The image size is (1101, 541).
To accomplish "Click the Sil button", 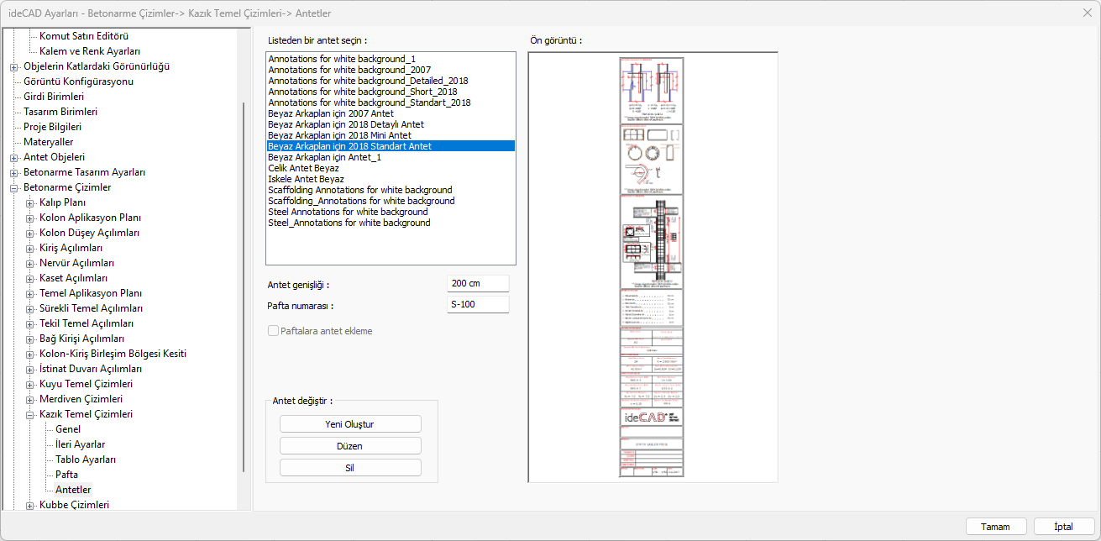I will click(x=349, y=468).
